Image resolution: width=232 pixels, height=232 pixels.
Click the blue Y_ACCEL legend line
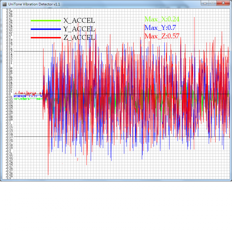pyautogui.click(x=46, y=29)
